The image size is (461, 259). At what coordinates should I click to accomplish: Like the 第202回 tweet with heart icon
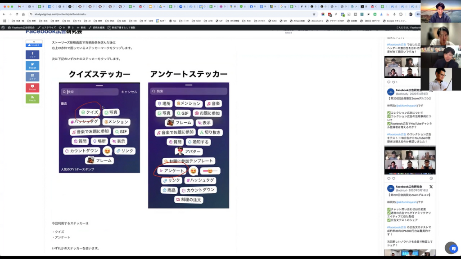click(393, 178)
